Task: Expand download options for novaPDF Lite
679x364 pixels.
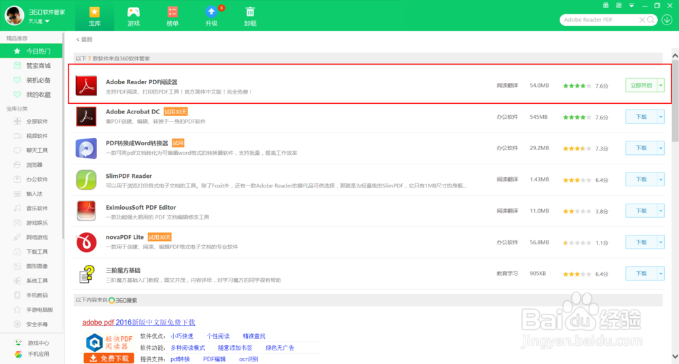Action: click(661, 242)
